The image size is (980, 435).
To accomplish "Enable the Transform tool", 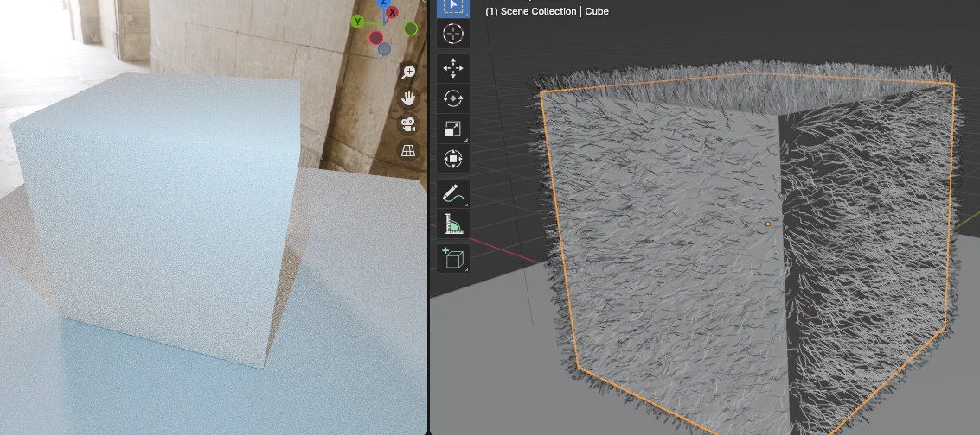I will pyautogui.click(x=453, y=159).
